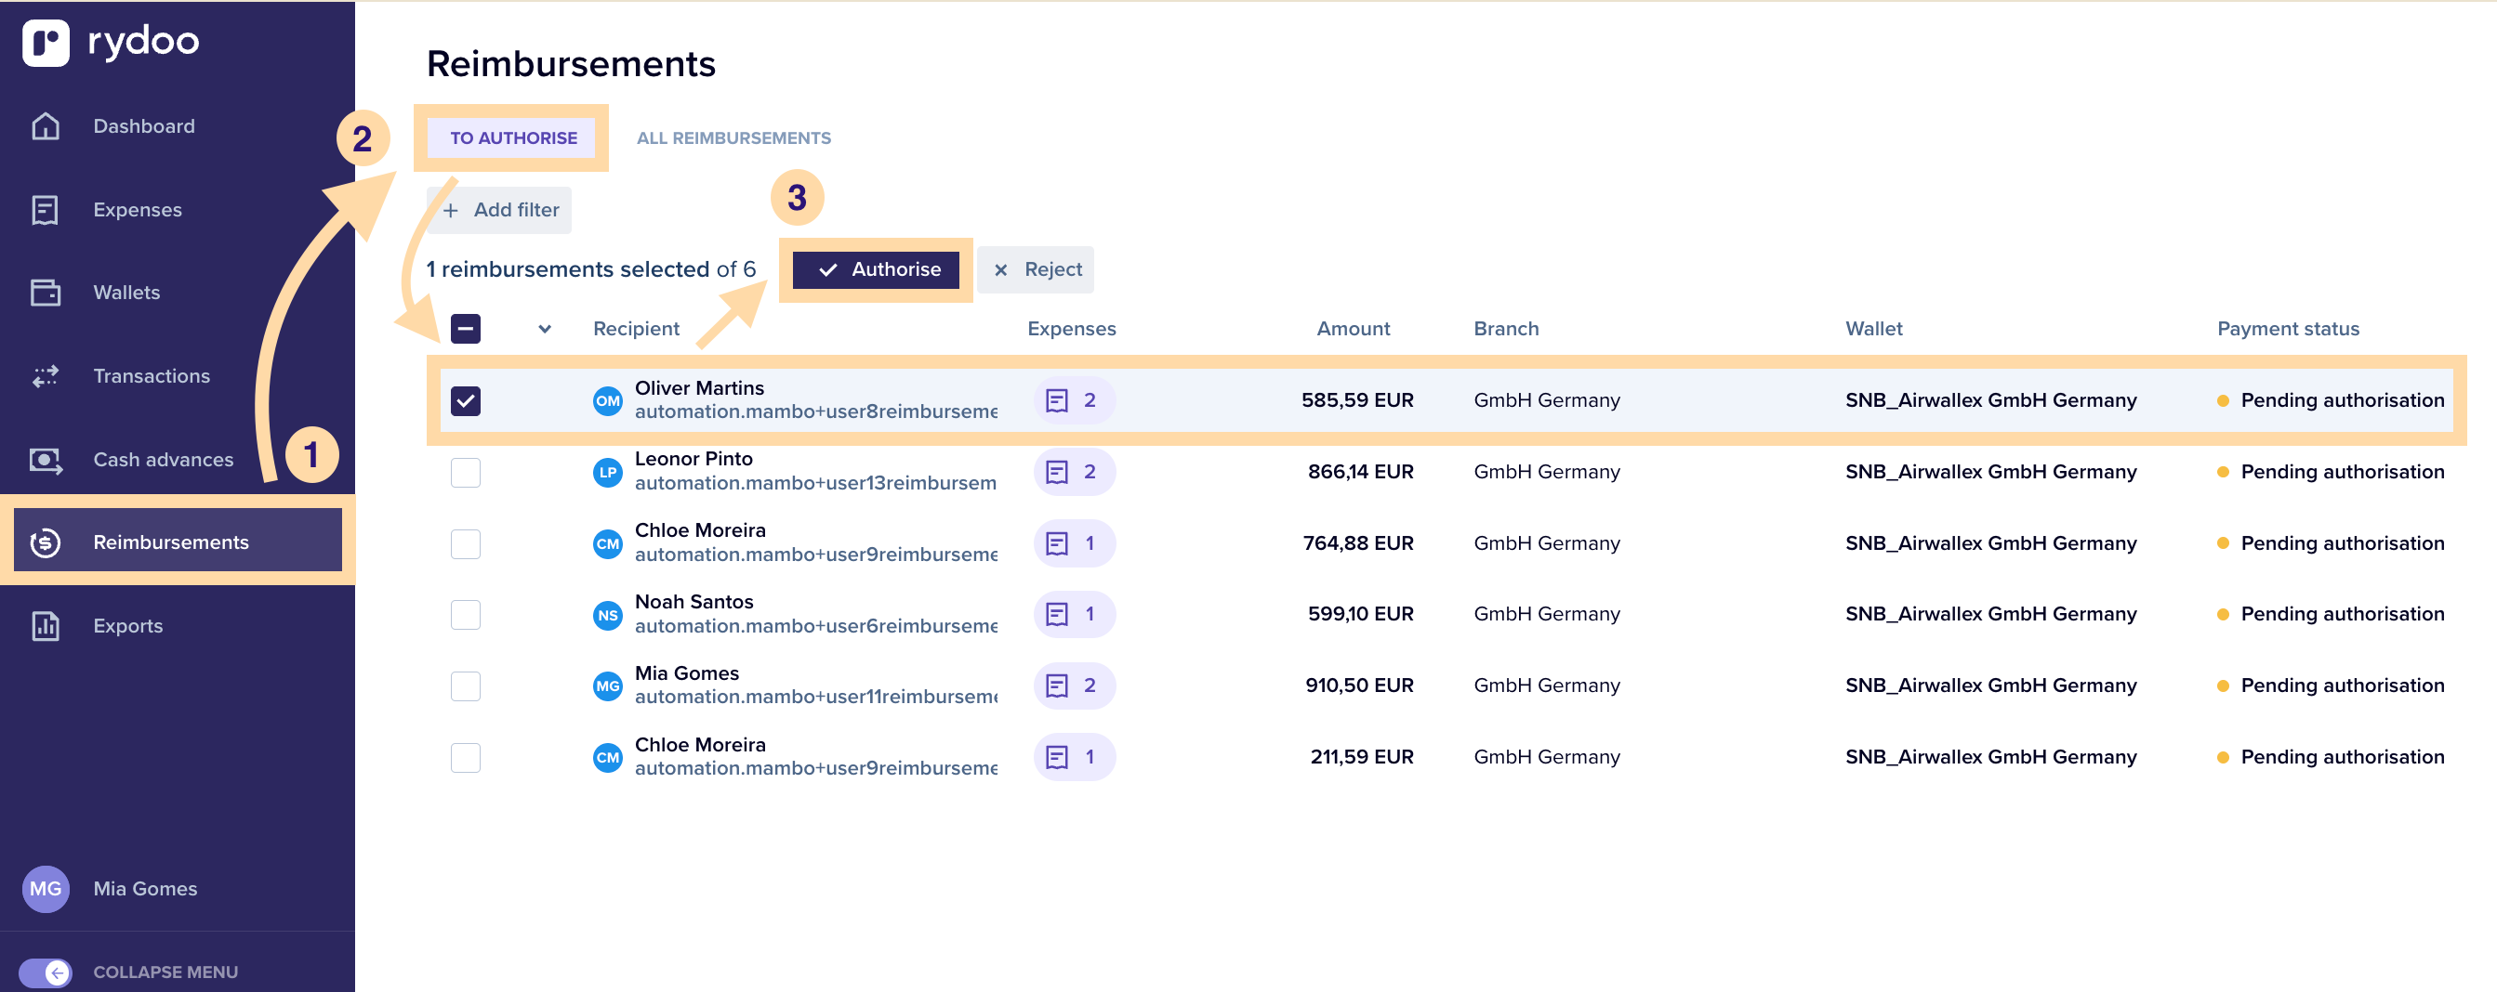Open Transactions menu item
Image resolution: width=2497 pixels, height=992 pixels.
152,376
